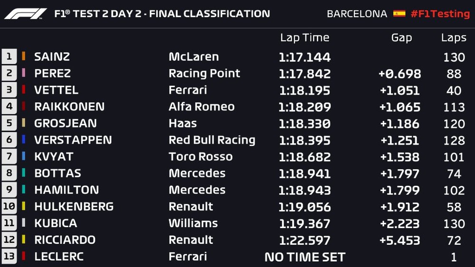Click the Laps column header
The image size is (475, 267).
(454, 38)
